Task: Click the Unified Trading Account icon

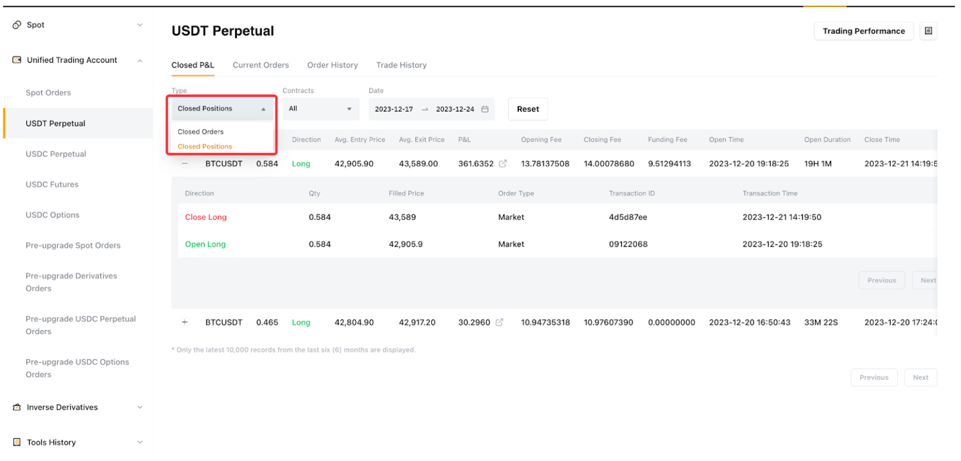Action: tap(17, 60)
